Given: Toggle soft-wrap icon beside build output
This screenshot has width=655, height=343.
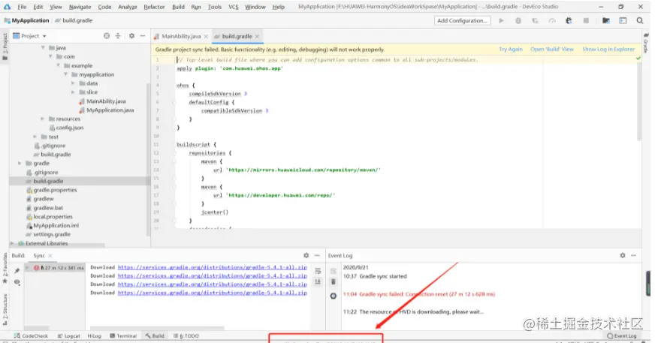Looking at the screenshot, I should [x=318, y=271].
